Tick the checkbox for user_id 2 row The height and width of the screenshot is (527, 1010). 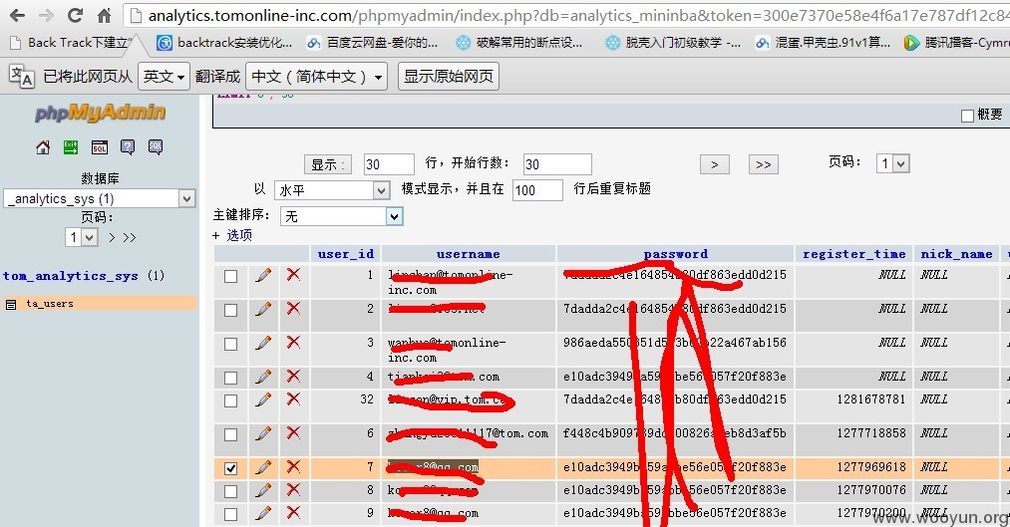tap(230, 310)
